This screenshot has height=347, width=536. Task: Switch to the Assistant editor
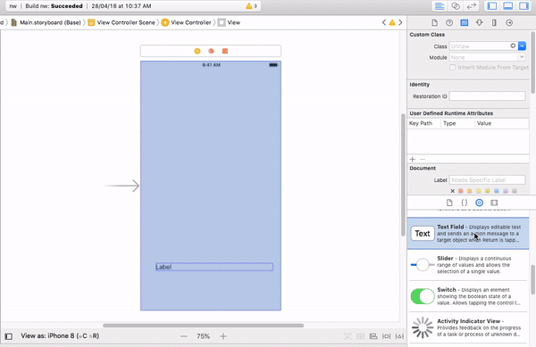(456, 6)
